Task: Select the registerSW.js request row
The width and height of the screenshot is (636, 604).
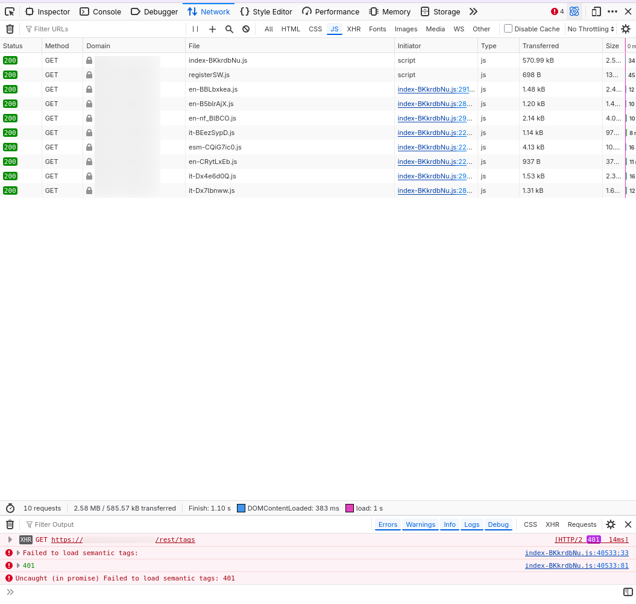Action: [209, 75]
